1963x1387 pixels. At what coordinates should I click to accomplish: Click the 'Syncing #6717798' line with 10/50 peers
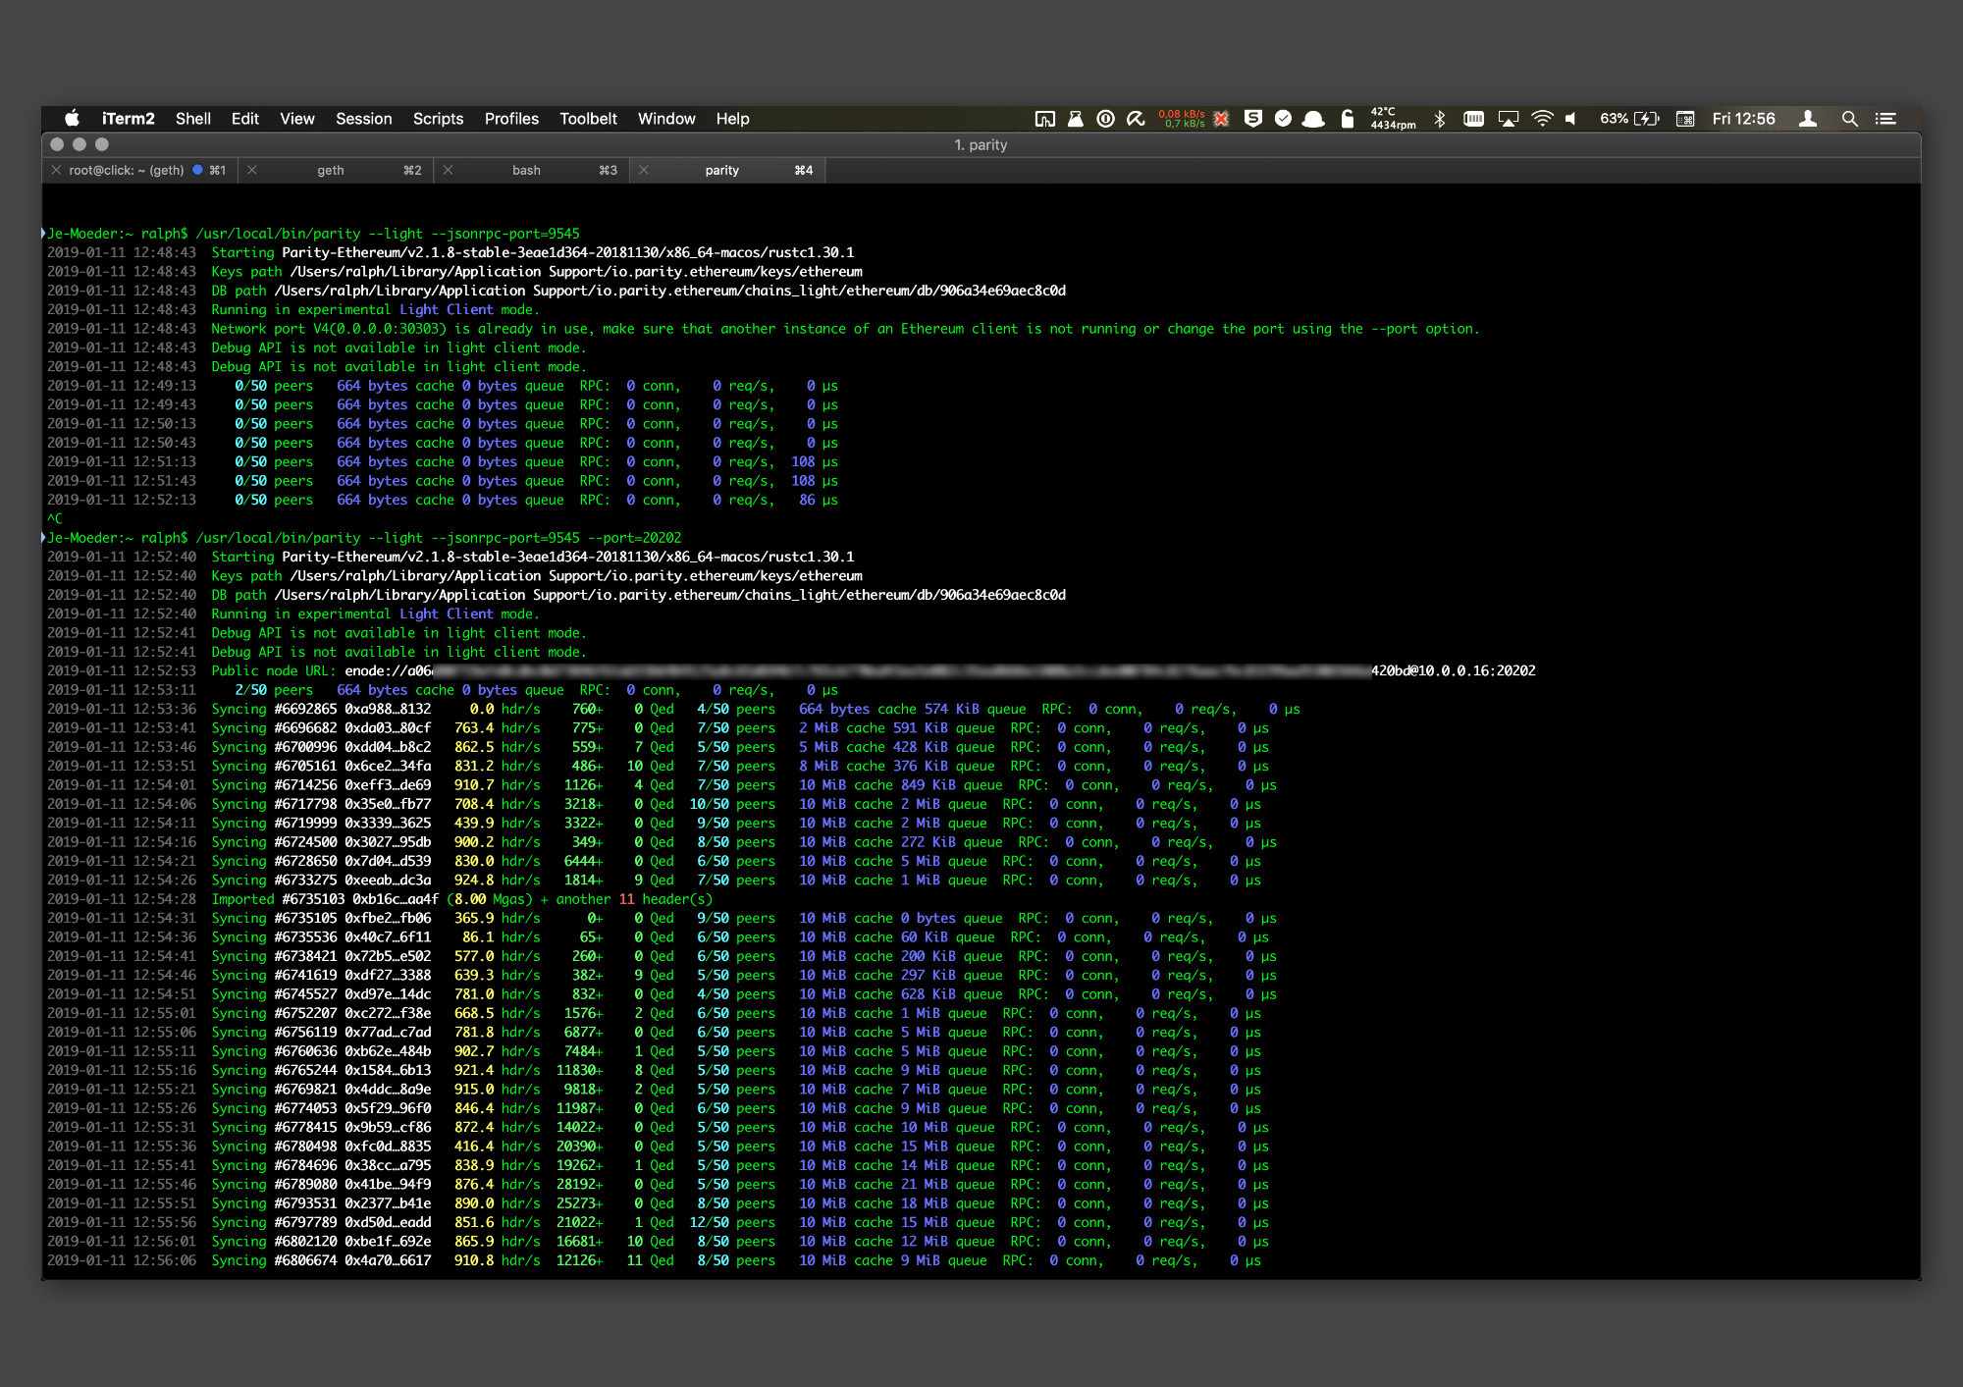coord(654,804)
